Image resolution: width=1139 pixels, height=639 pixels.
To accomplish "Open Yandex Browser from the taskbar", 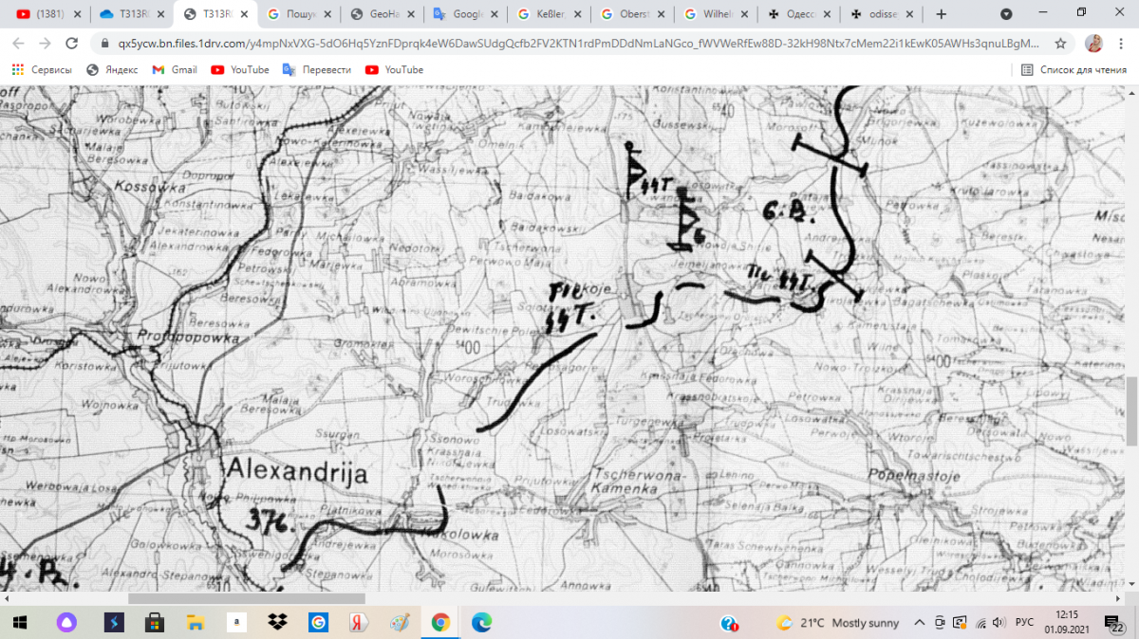I will 359,623.
